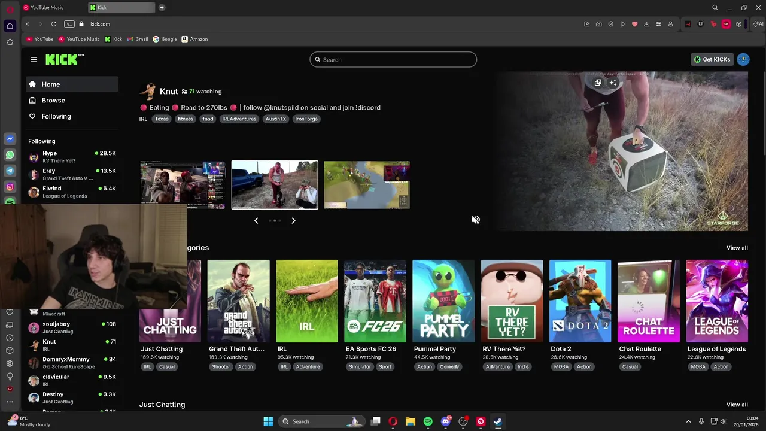Viewport: 766px width, 431px height.
Task: Open Chat Roulette category card
Action: (648, 301)
